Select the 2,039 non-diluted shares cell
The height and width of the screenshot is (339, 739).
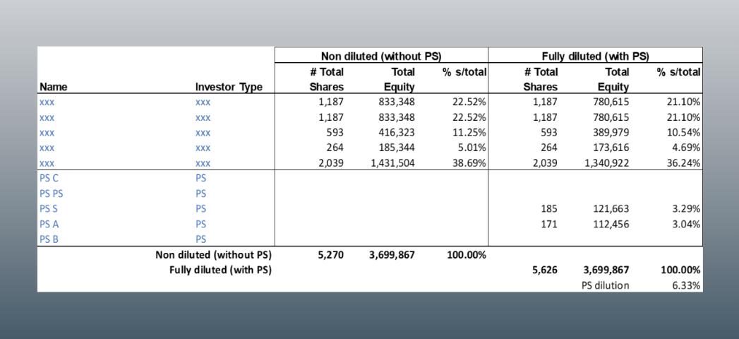click(331, 163)
